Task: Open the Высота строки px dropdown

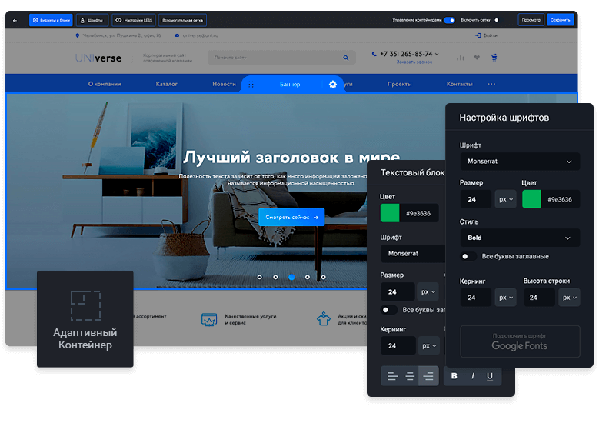Action: (569, 298)
